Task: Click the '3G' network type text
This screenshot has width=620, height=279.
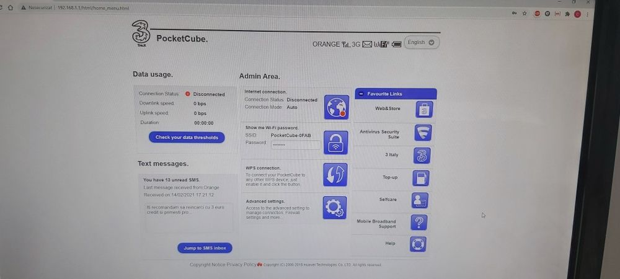Action: click(x=356, y=44)
